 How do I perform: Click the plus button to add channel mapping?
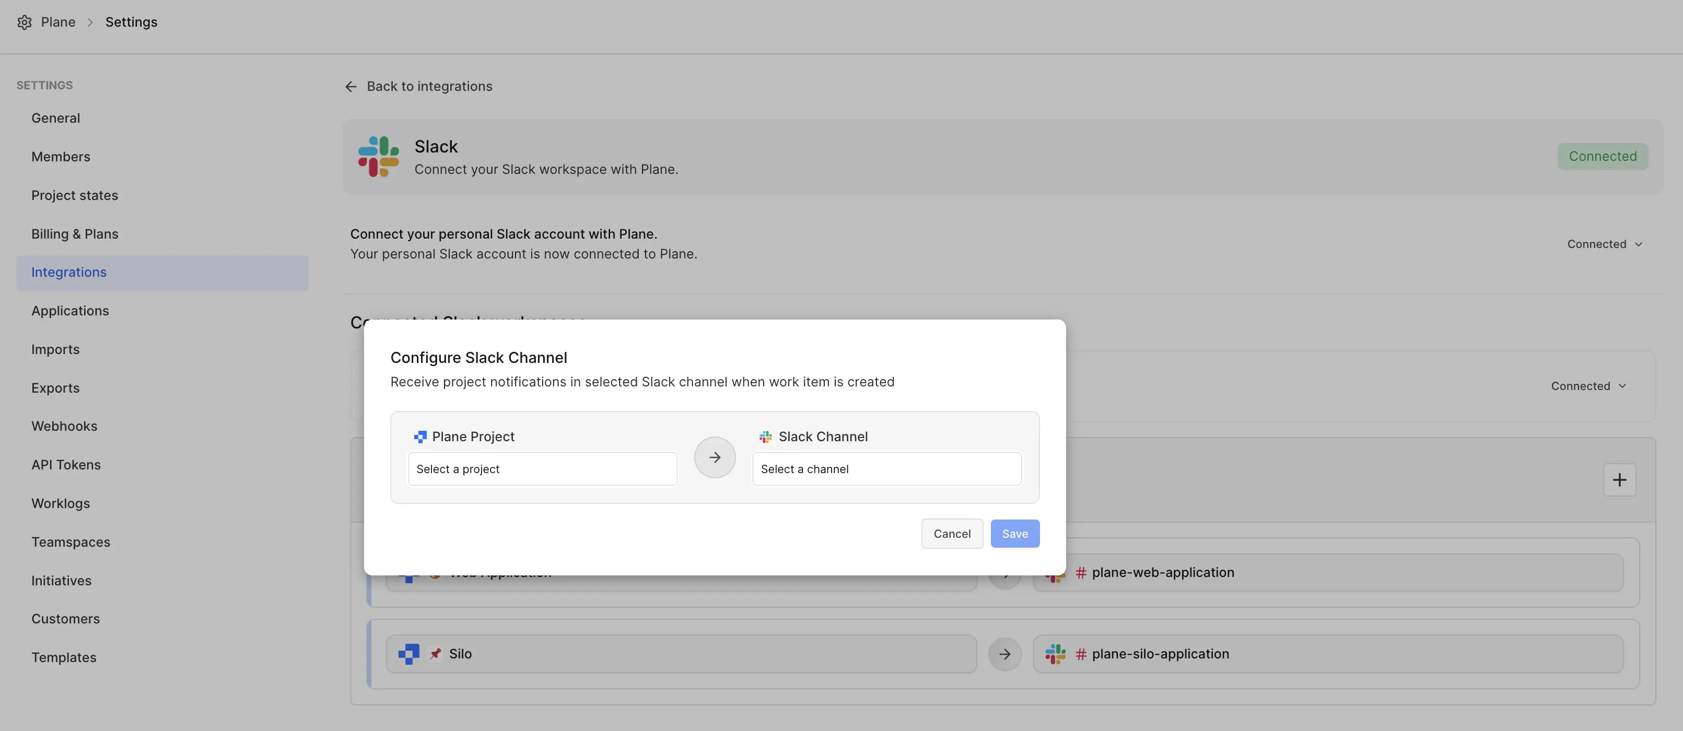click(1620, 480)
